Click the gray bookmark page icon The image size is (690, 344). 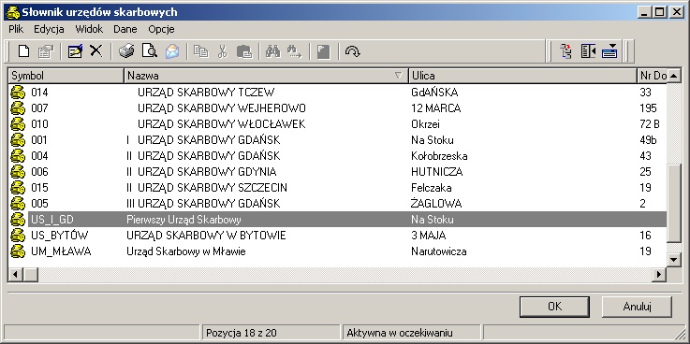click(x=323, y=51)
